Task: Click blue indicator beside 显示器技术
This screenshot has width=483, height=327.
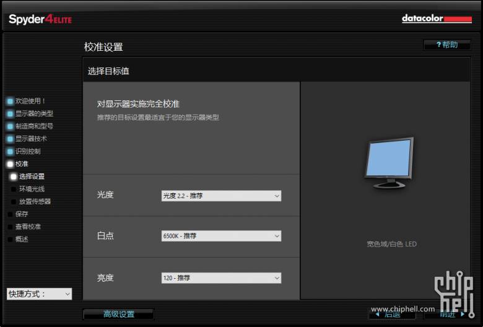Action: click(10, 139)
